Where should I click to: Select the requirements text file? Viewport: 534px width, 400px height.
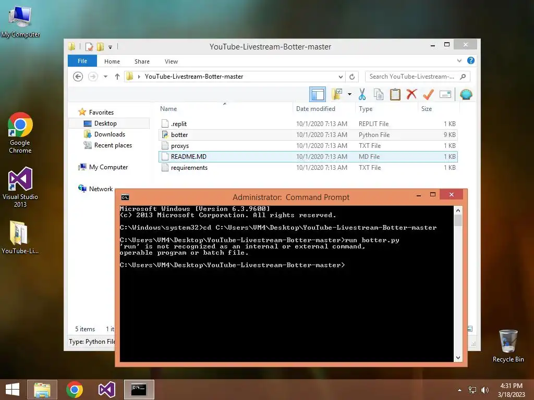click(308, 167)
